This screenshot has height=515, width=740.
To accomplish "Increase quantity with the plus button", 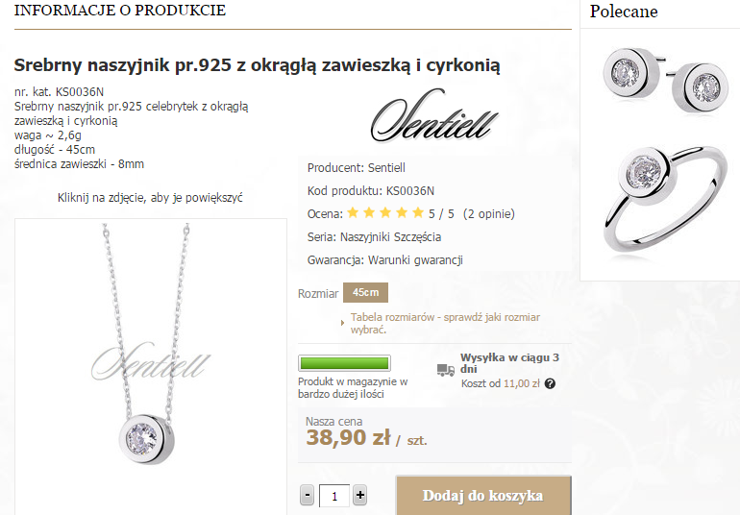I will (x=359, y=496).
